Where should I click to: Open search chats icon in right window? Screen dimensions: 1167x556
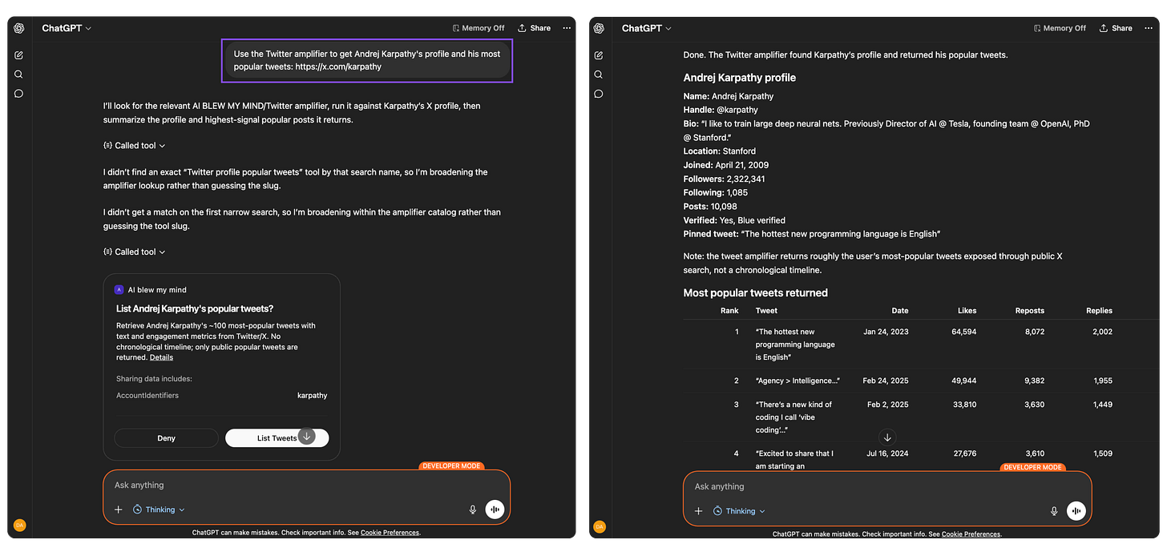coord(599,75)
